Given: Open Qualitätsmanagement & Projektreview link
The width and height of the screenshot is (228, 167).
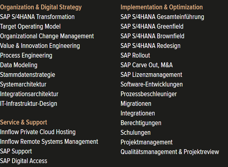Looking at the screenshot, I should pyautogui.click(x=170, y=152).
